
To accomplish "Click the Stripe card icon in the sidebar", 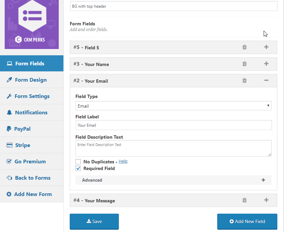I will point(9,145).
